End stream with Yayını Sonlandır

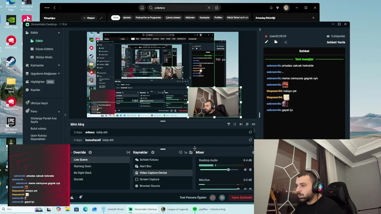[242, 197]
